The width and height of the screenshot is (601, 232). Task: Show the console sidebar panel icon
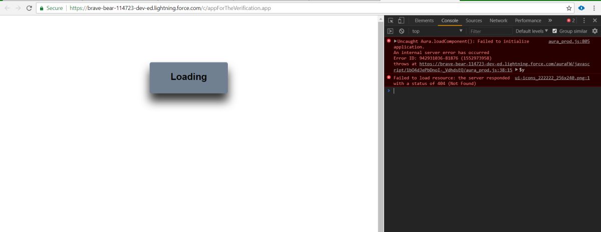pyautogui.click(x=390, y=31)
